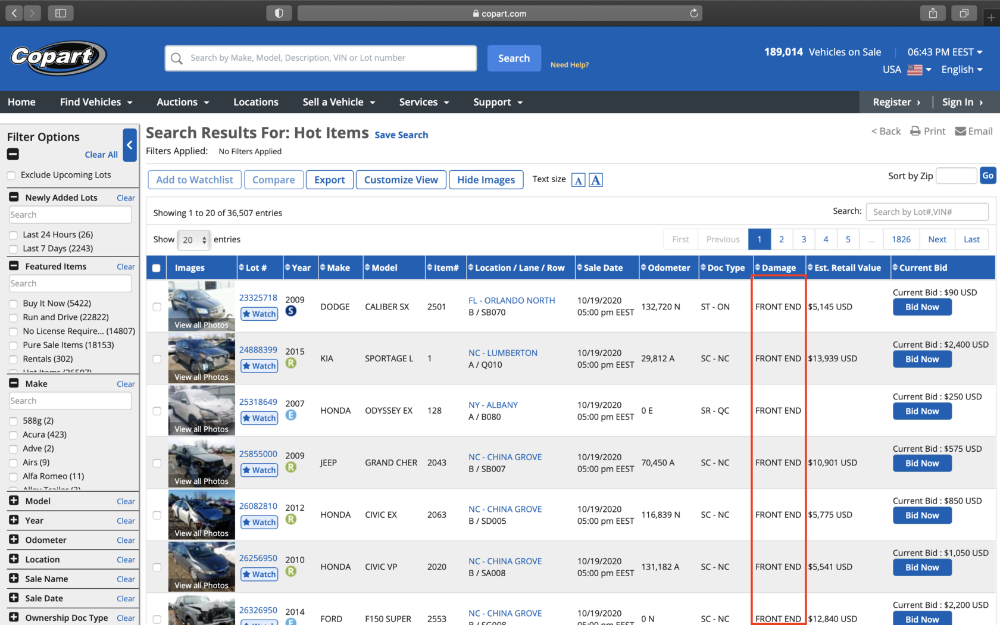Open the time zone EEST dropdown
The width and height of the screenshot is (1000, 625).
click(945, 52)
